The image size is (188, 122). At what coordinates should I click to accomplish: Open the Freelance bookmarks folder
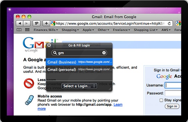(121, 30)
